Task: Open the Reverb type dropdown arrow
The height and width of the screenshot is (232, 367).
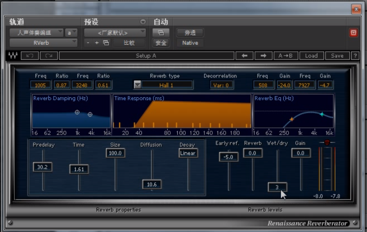Action: click(137, 85)
